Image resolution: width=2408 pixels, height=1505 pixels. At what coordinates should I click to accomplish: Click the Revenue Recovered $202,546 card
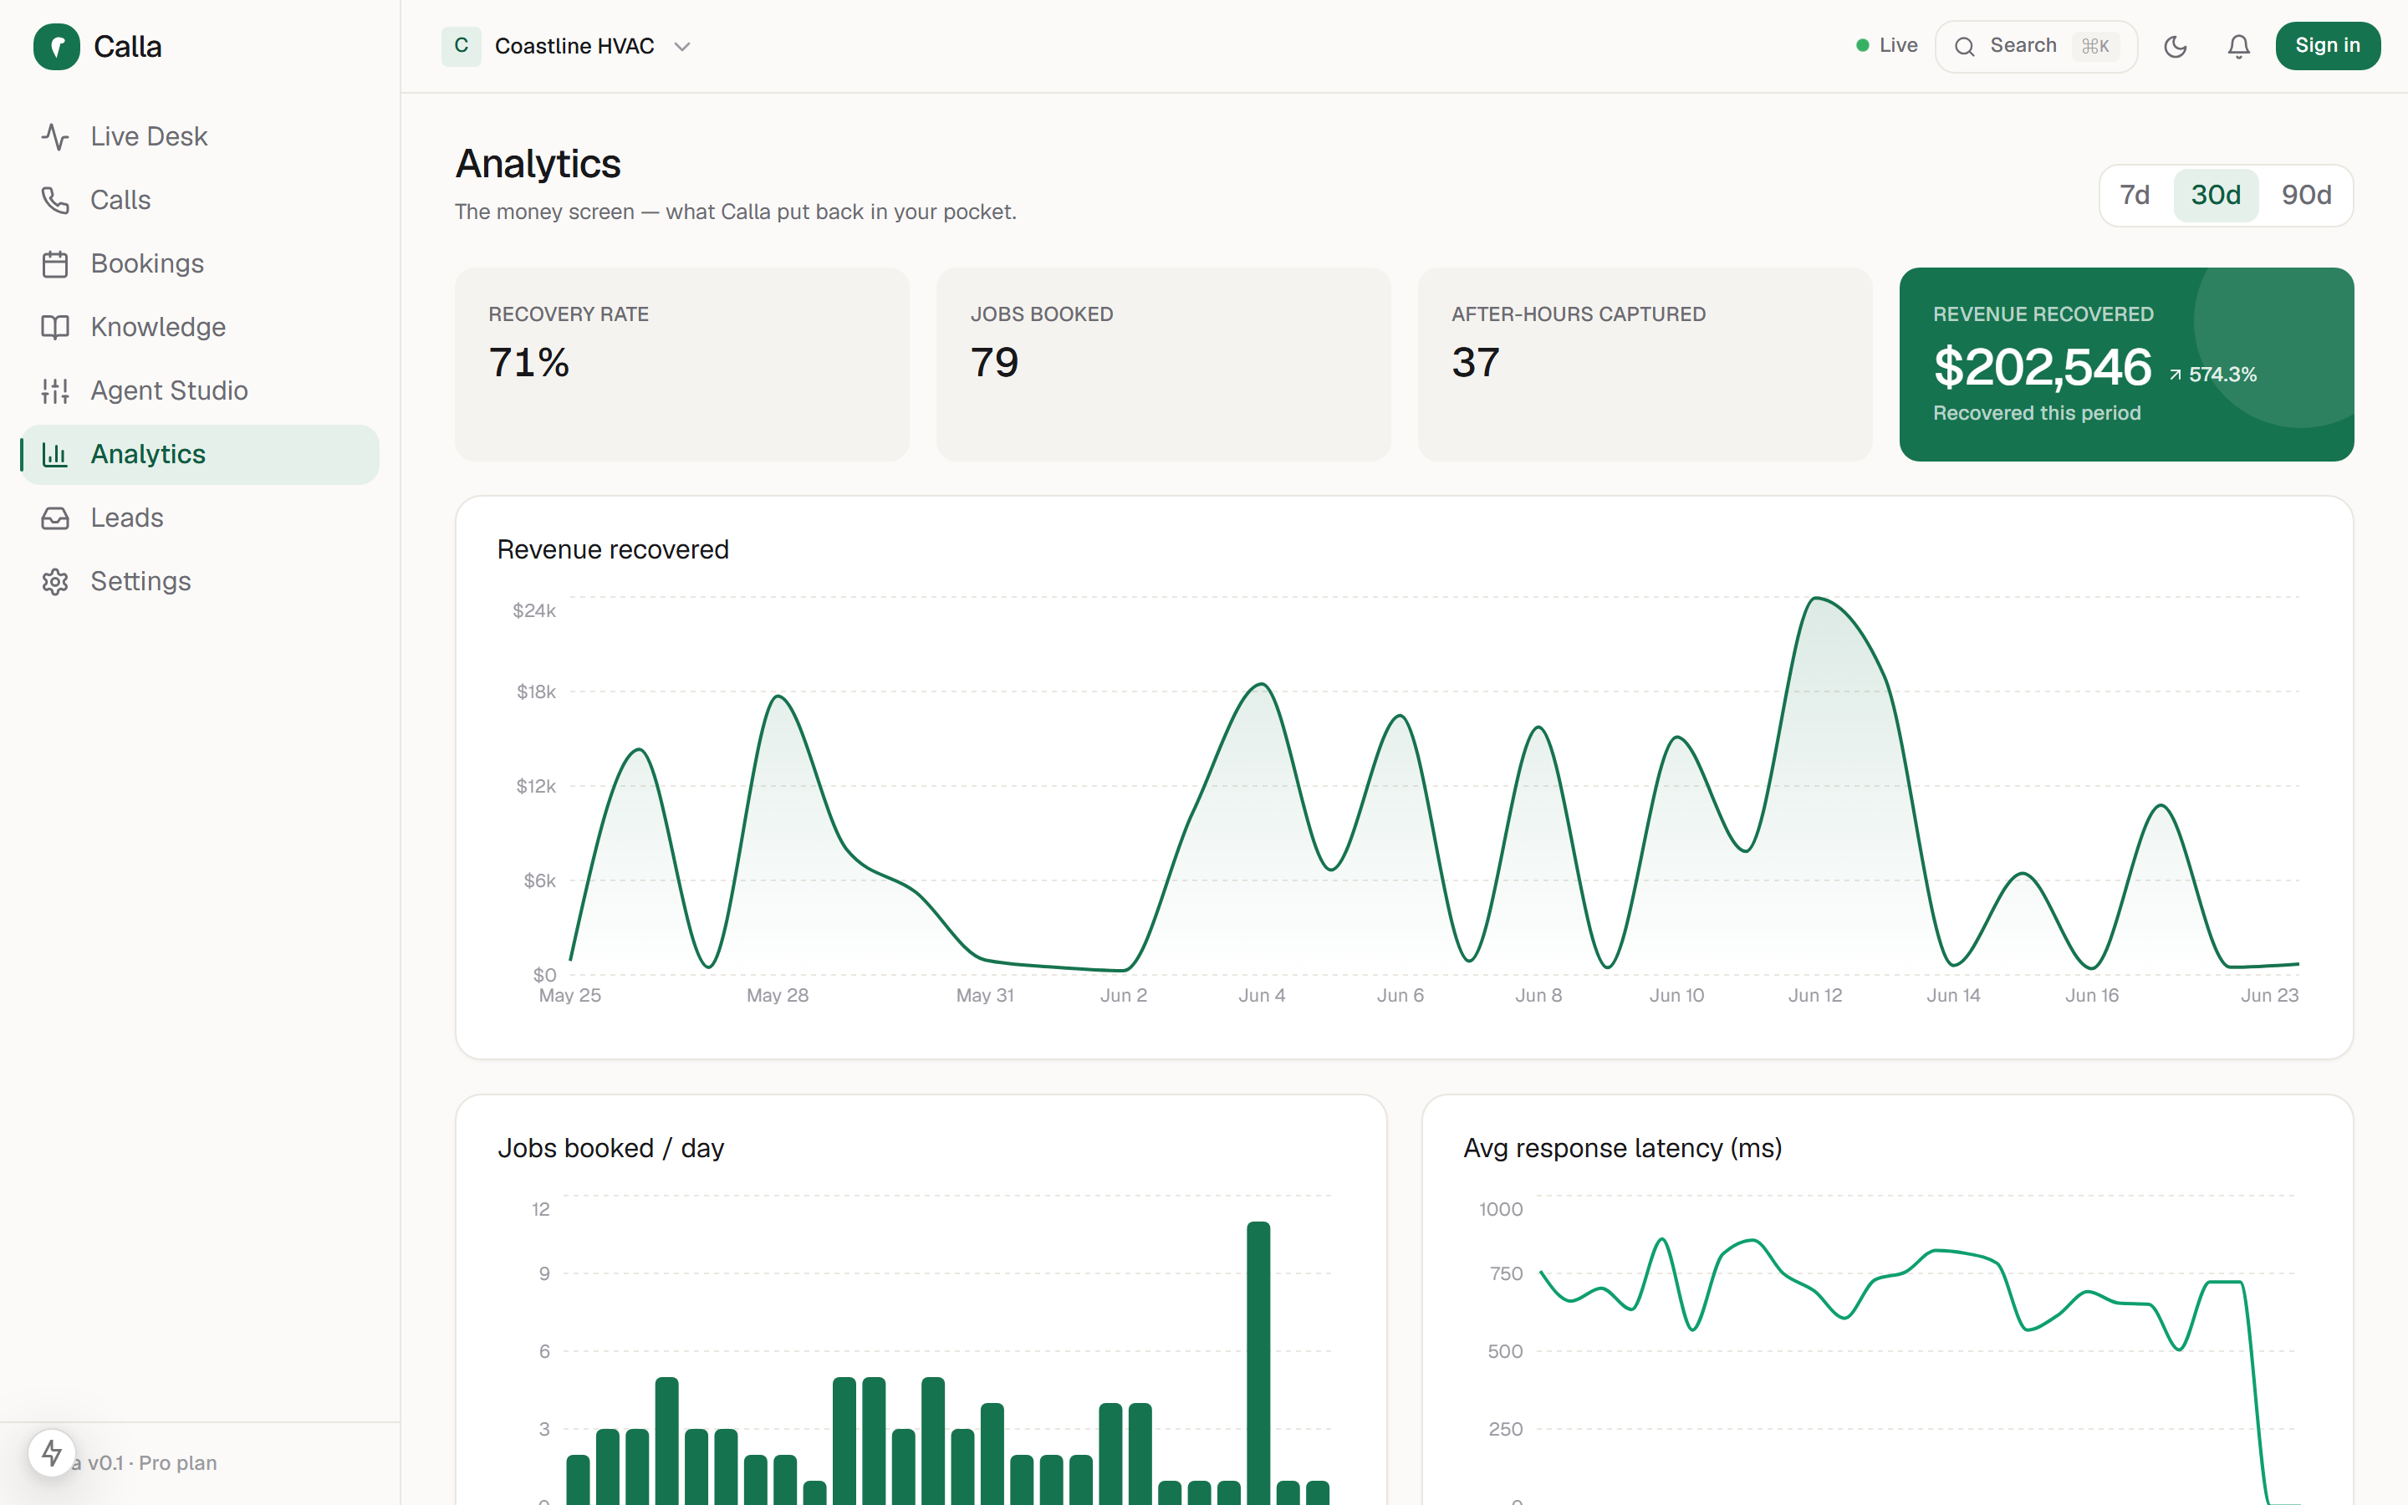[x=2126, y=365]
